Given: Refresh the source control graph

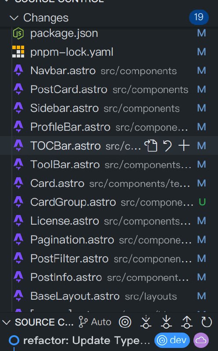Looking at the screenshot, I should pyautogui.click(x=206, y=322).
